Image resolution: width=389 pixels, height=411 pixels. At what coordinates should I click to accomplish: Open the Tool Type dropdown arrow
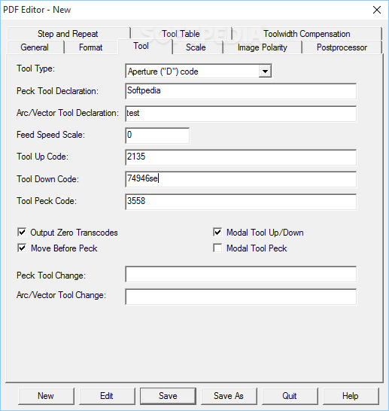tap(265, 72)
